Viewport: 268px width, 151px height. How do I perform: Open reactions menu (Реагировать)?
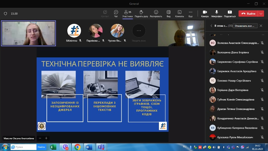(156, 13)
